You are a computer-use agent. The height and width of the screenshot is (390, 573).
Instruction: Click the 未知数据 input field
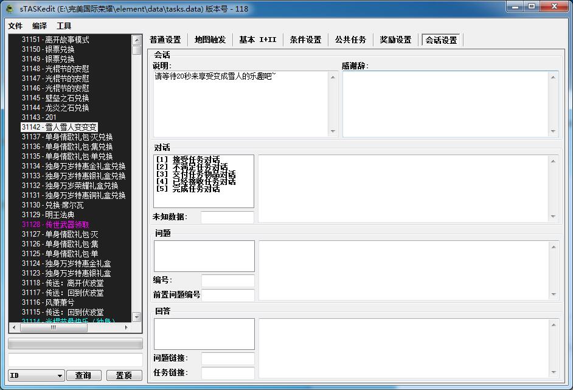[x=227, y=217]
